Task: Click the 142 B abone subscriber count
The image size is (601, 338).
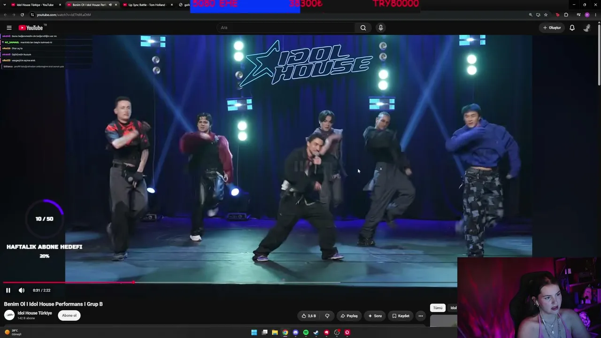Action: coord(26,318)
